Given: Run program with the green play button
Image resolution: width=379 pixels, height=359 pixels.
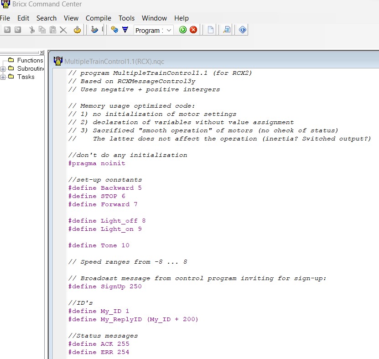Looking at the screenshot, I should pyautogui.click(x=183, y=30).
